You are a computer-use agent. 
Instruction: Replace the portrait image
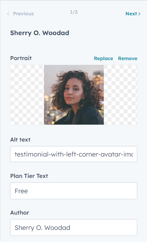point(103,58)
